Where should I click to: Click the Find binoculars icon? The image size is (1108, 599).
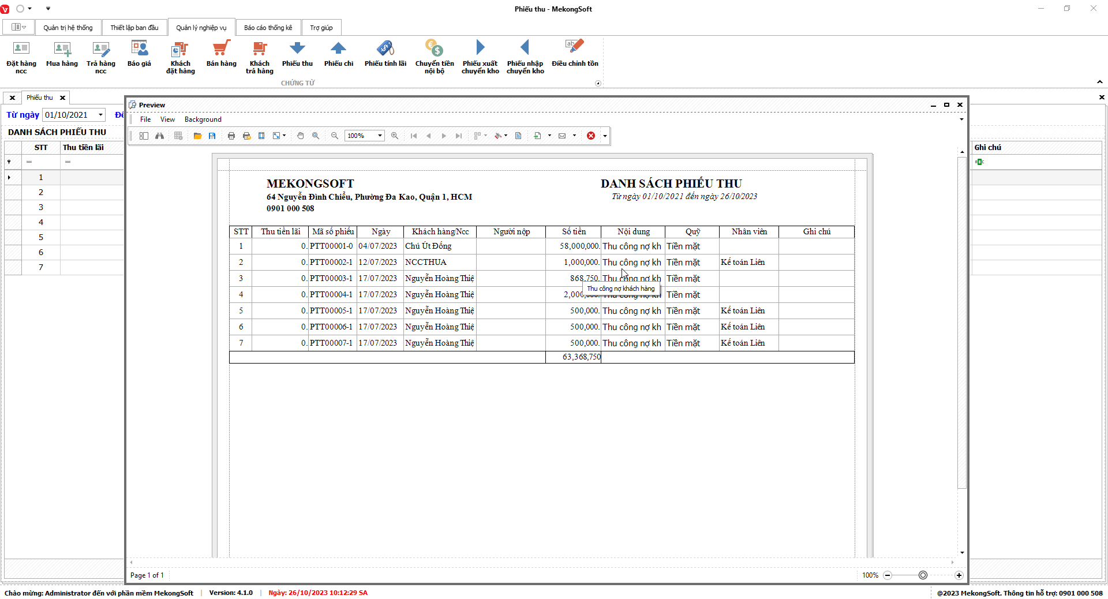(x=159, y=136)
